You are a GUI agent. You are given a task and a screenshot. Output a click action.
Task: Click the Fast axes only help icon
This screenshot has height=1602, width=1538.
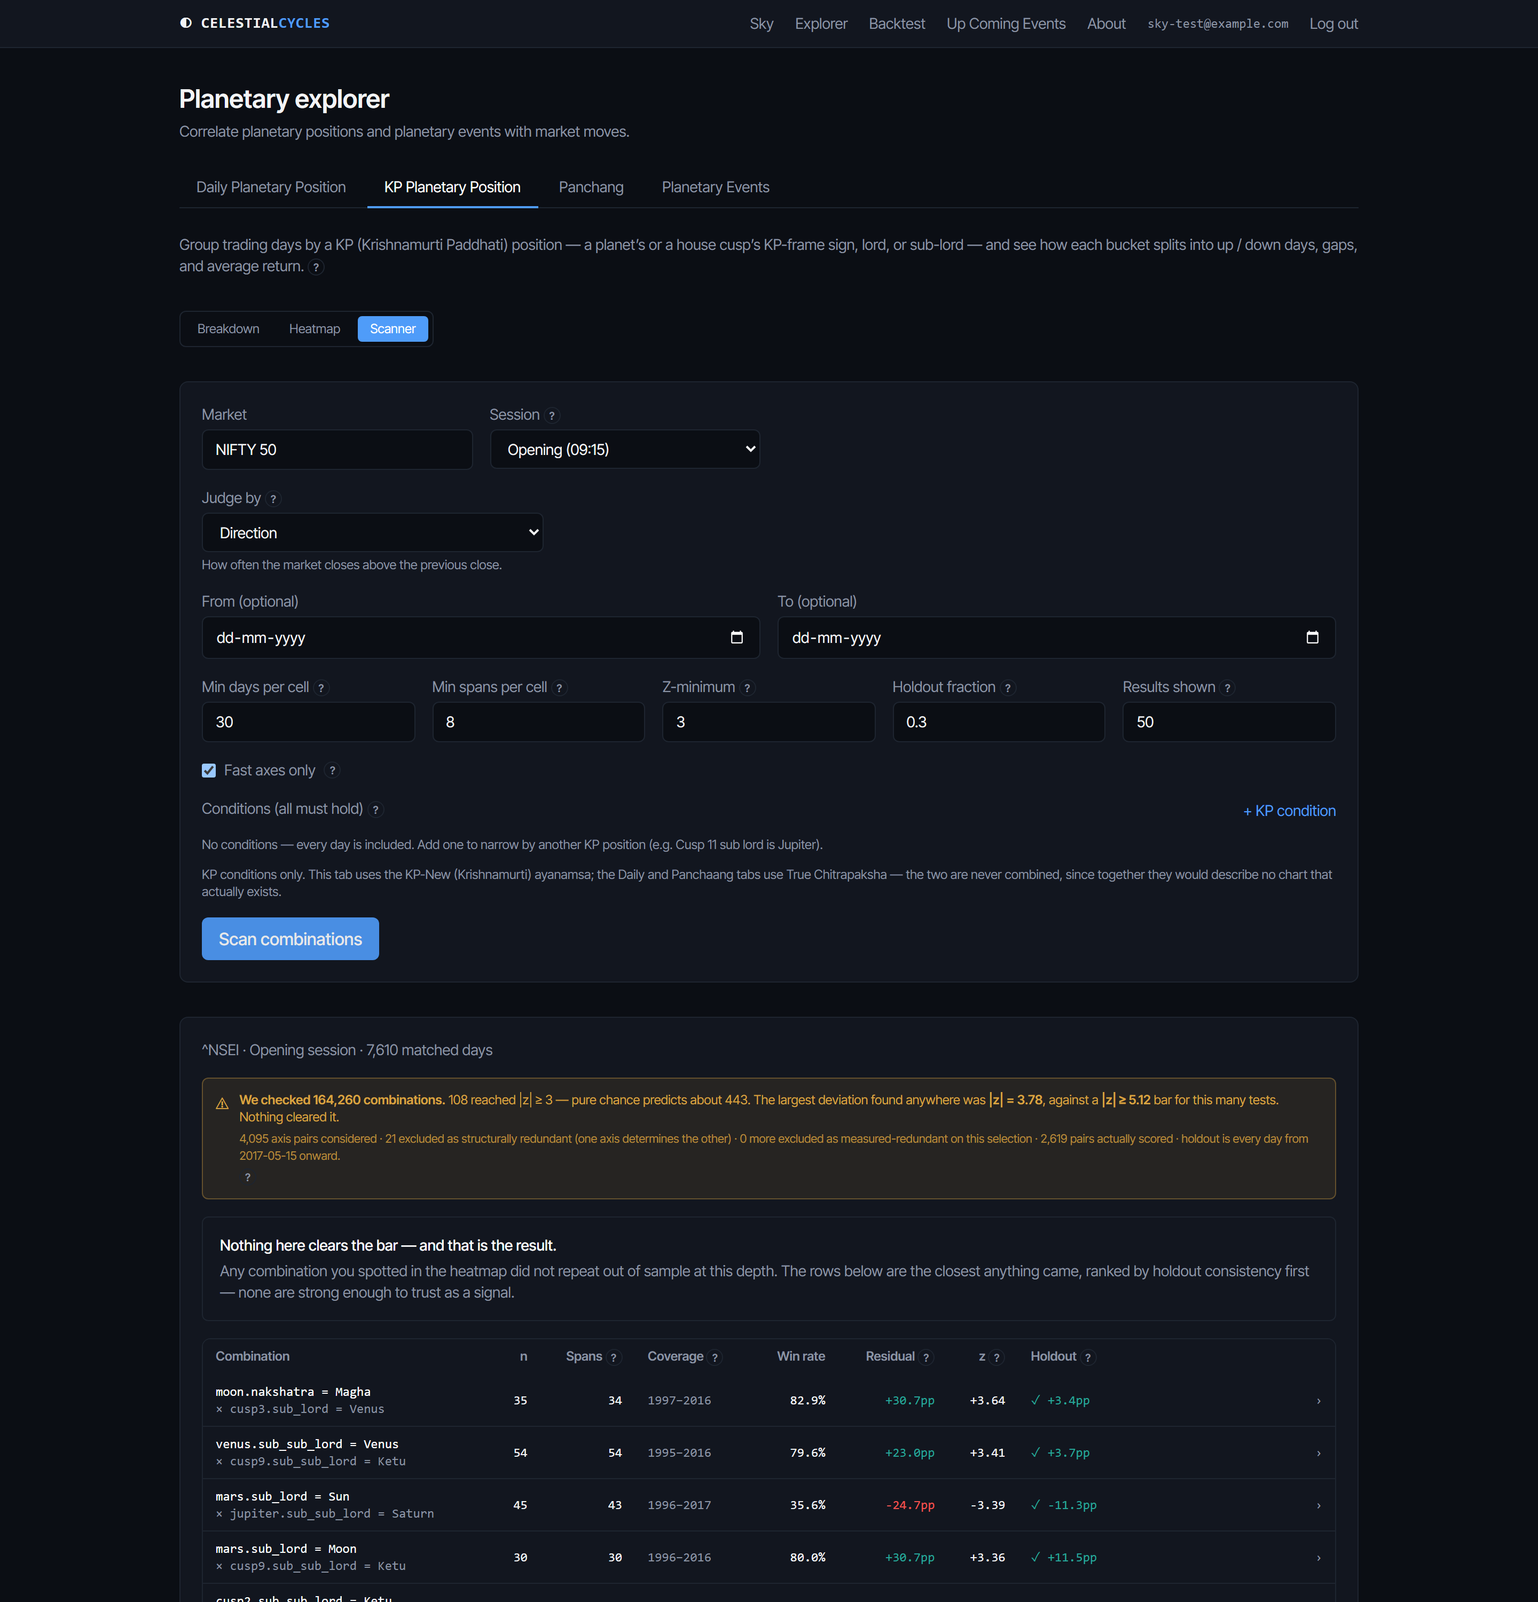pos(333,771)
